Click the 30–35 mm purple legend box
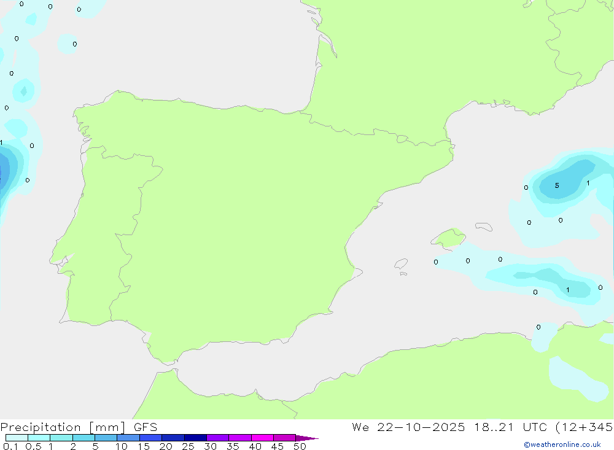 click(218, 438)
